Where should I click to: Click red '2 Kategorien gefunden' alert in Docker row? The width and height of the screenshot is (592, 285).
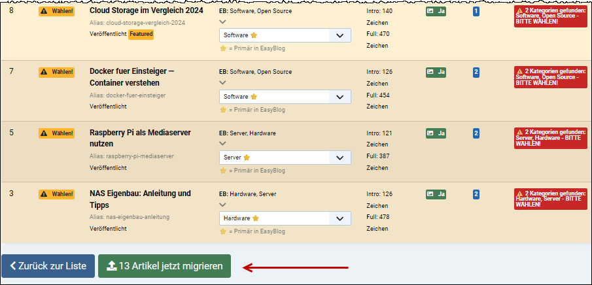point(551,77)
